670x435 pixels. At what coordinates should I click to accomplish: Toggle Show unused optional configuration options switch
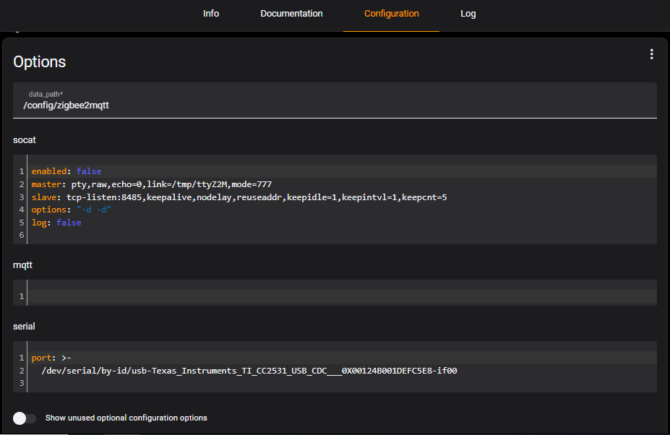pyautogui.click(x=25, y=418)
